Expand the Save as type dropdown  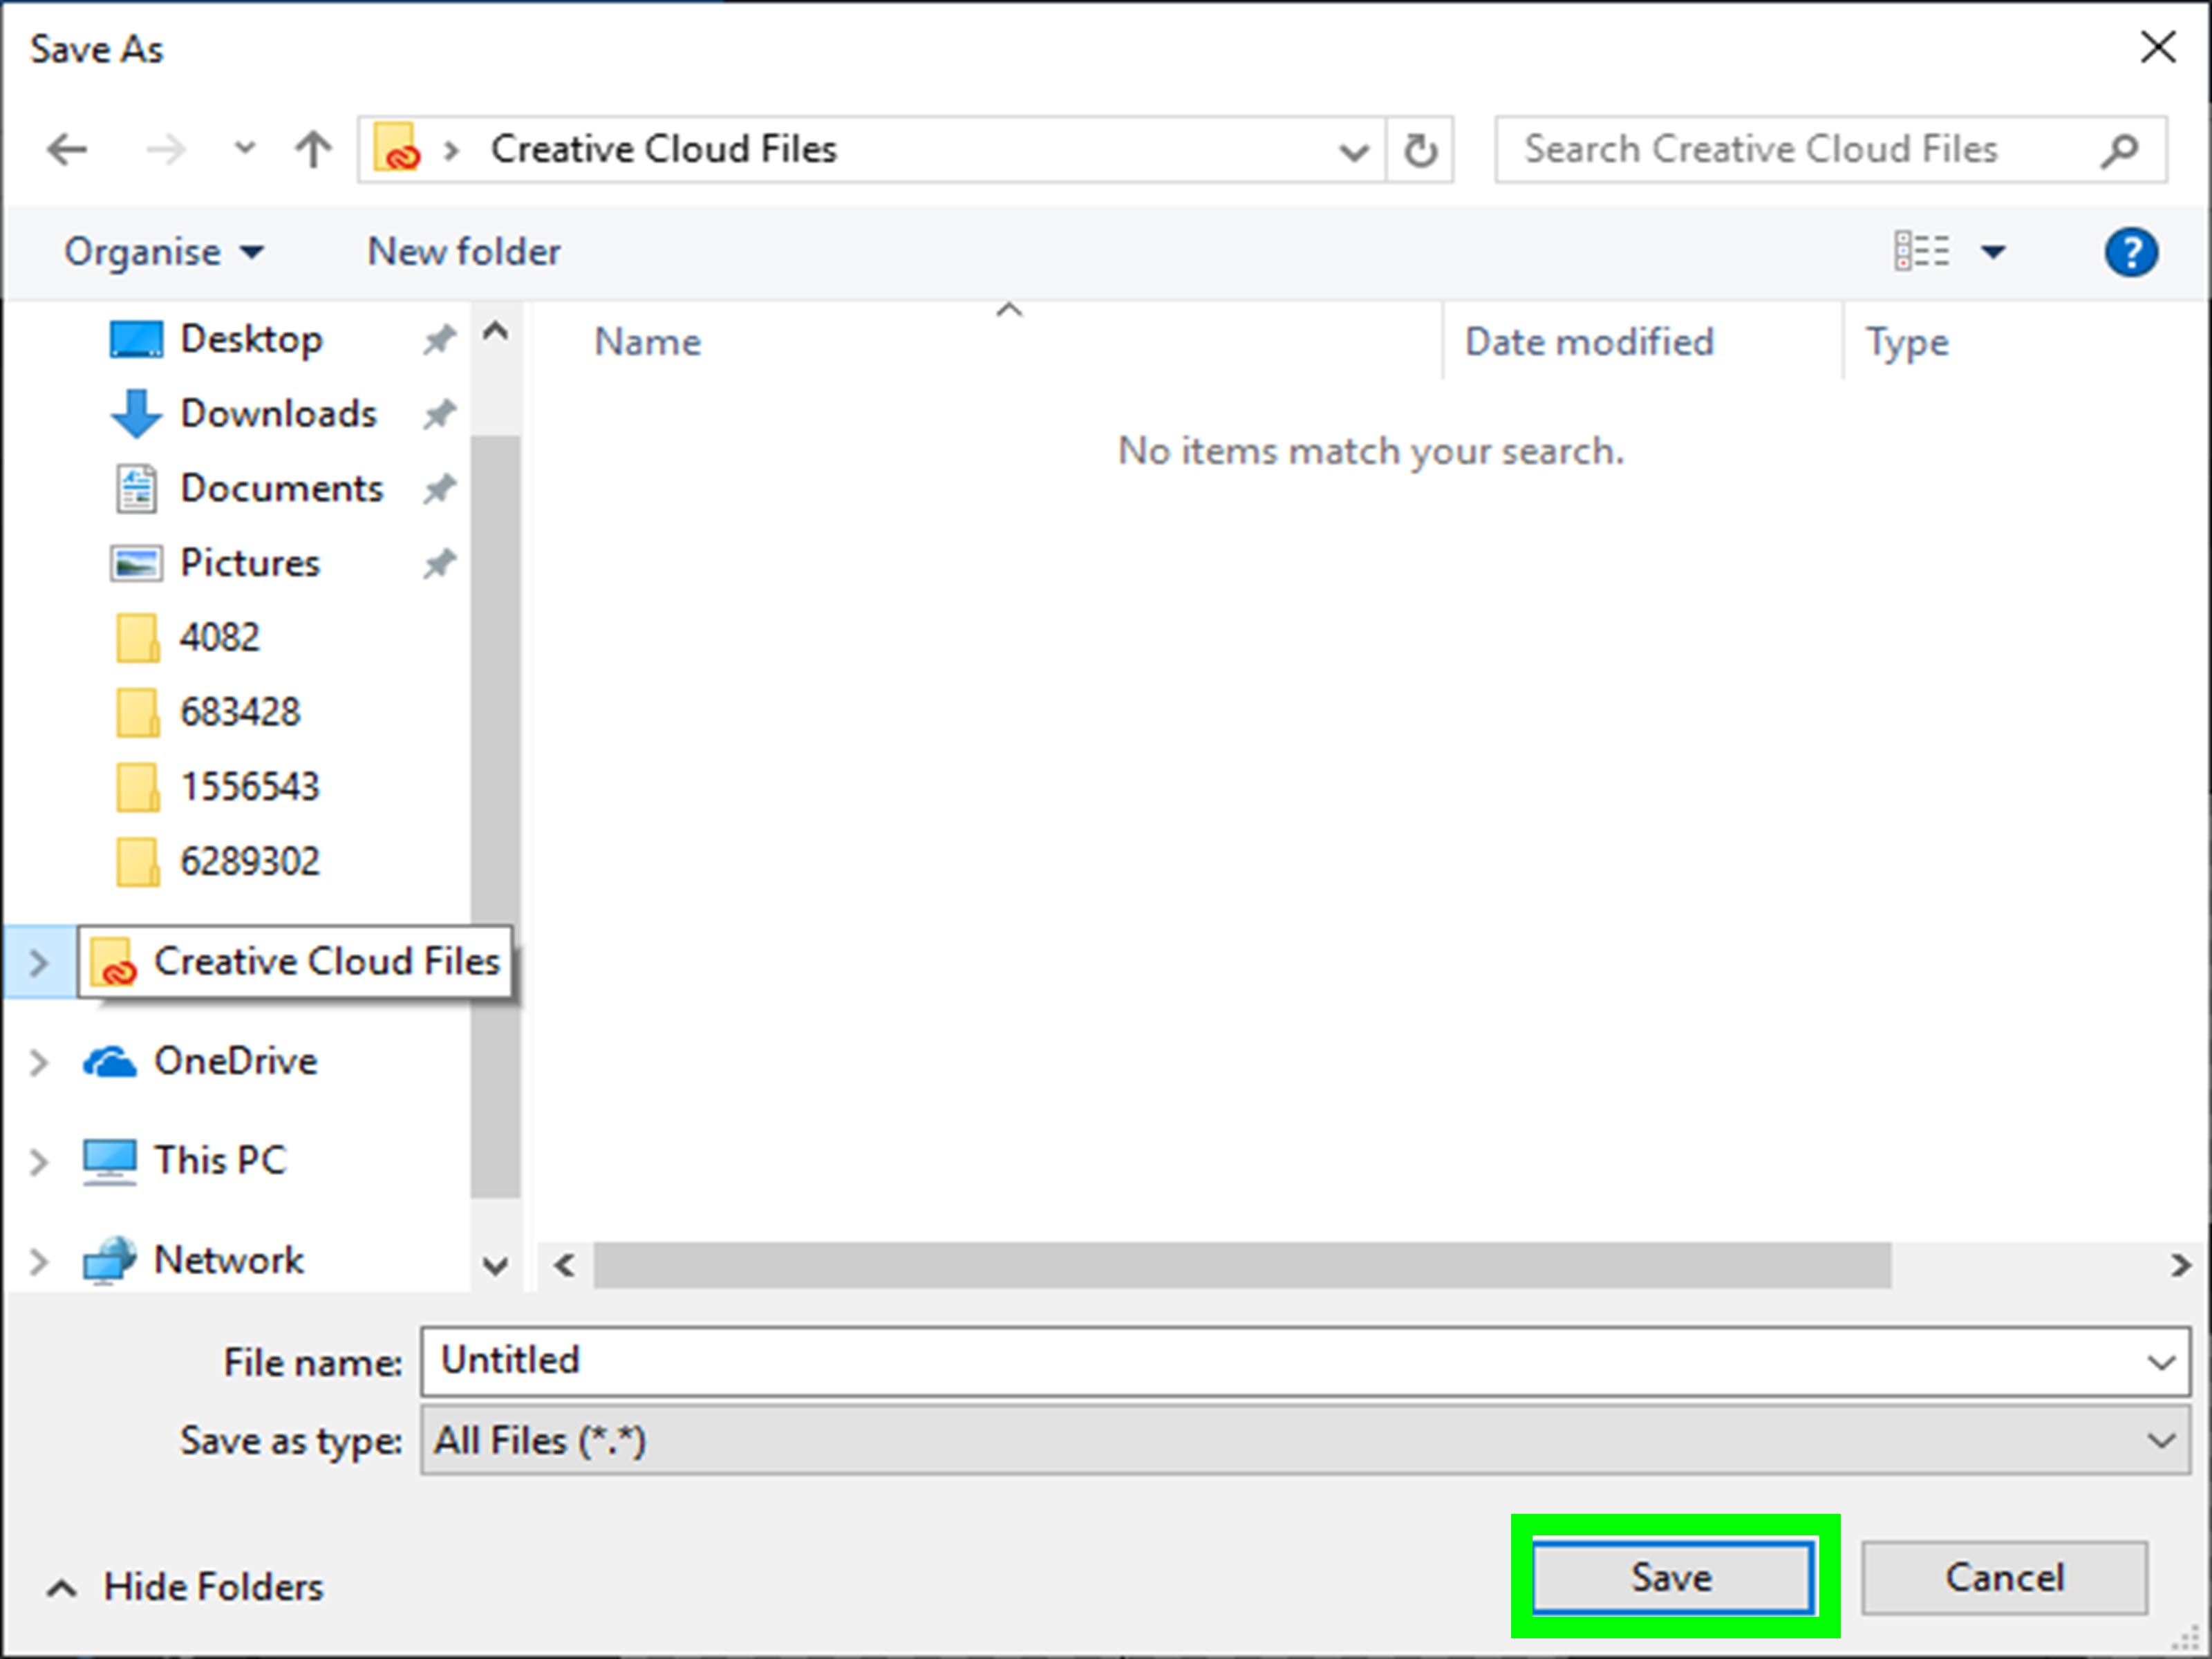coord(2161,1441)
